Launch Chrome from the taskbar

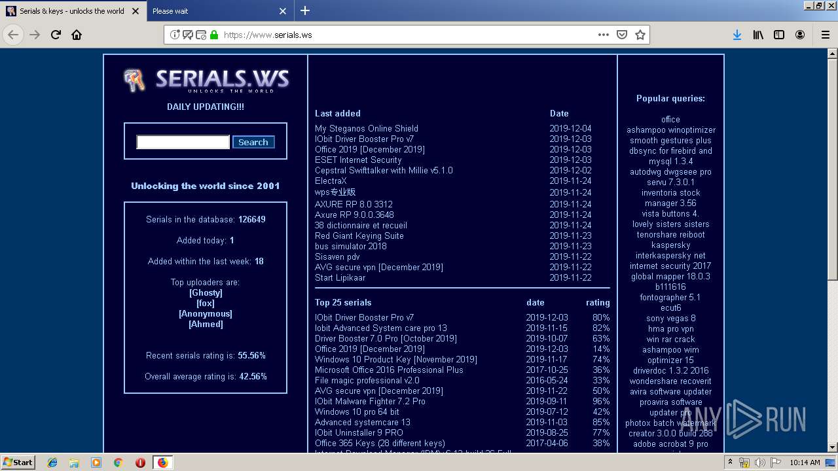pos(118,462)
